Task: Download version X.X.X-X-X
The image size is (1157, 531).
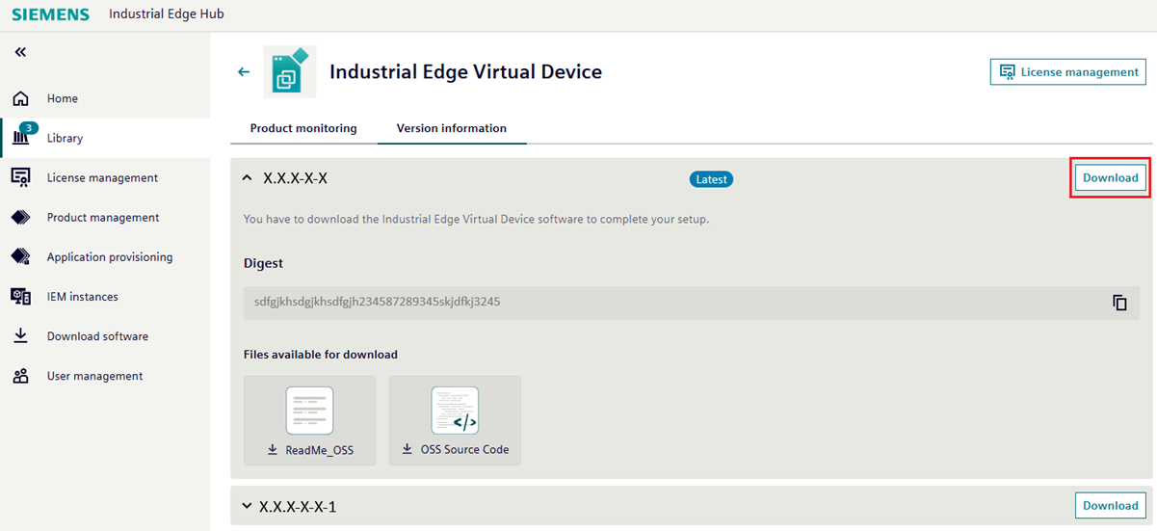Action: pos(1111,178)
